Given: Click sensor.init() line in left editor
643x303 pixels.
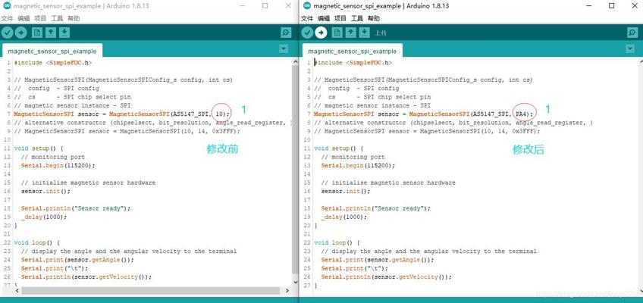Looking at the screenshot, I should point(45,191).
